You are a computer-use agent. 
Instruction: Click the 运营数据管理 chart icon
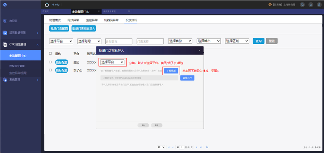[x=5, y=33]
